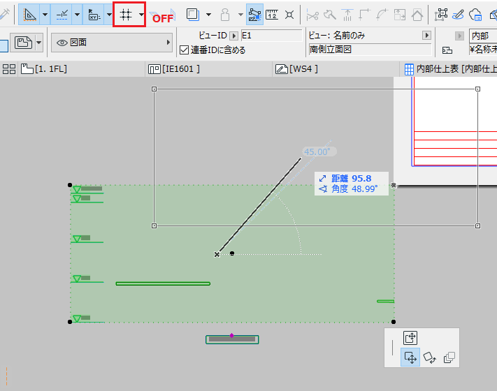Choose the copy icon in the pet palette

pos(449,357)
